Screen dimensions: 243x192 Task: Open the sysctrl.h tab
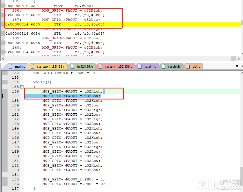pos(171,67)
